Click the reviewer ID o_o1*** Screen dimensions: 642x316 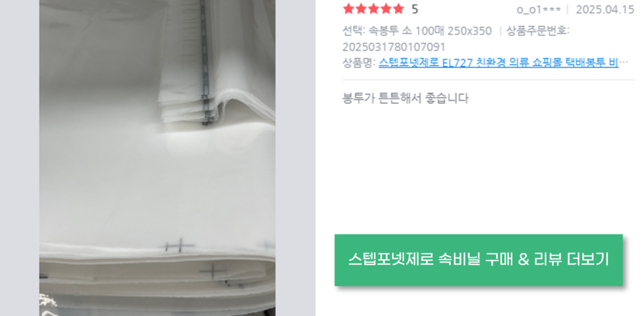tap(539, 10)
